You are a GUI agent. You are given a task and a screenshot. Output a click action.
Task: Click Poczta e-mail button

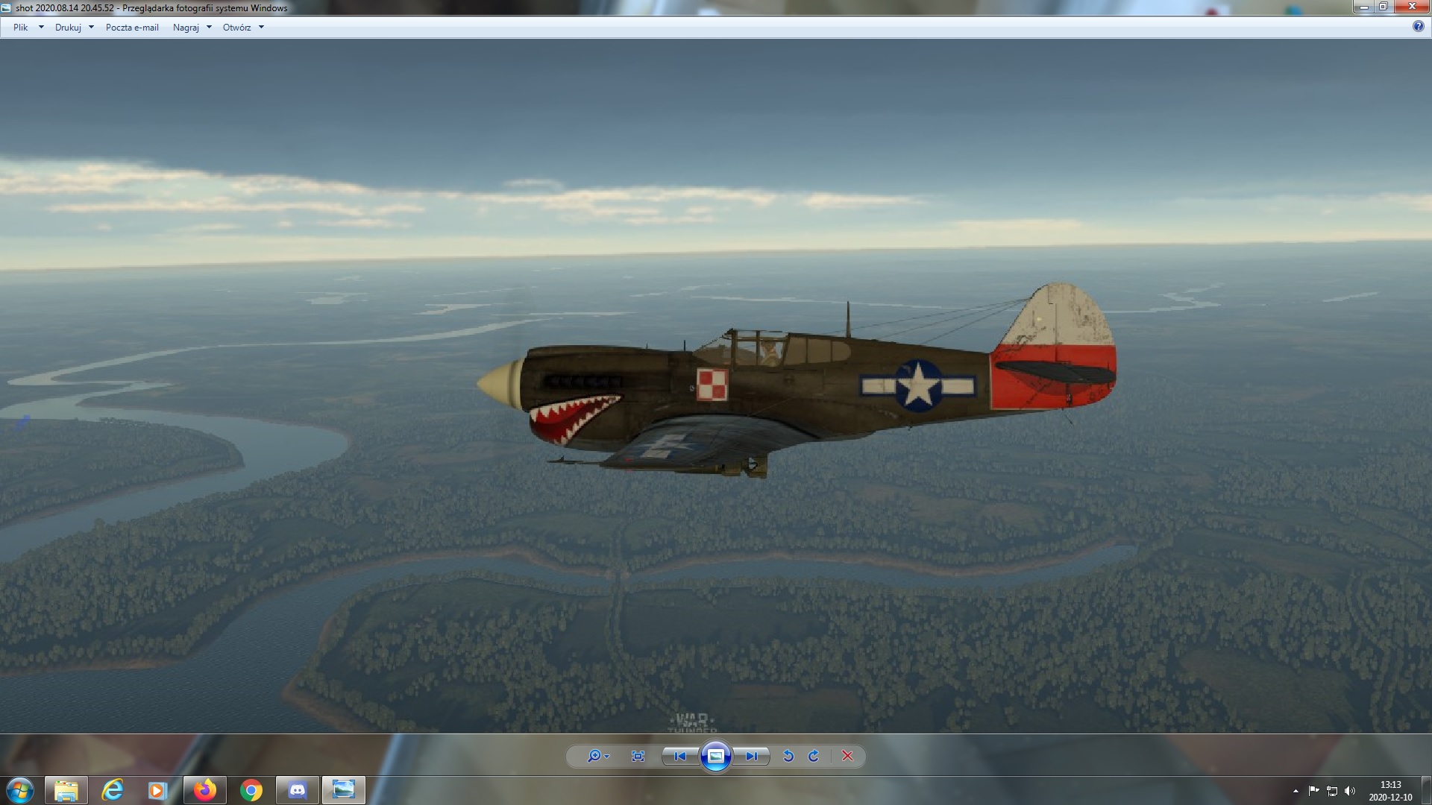[x=132, y=28]
